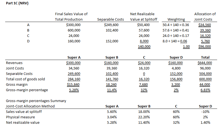222x127 pixels.
Task: Select the $644,000 total revenues cell
Action: (205, 63)
